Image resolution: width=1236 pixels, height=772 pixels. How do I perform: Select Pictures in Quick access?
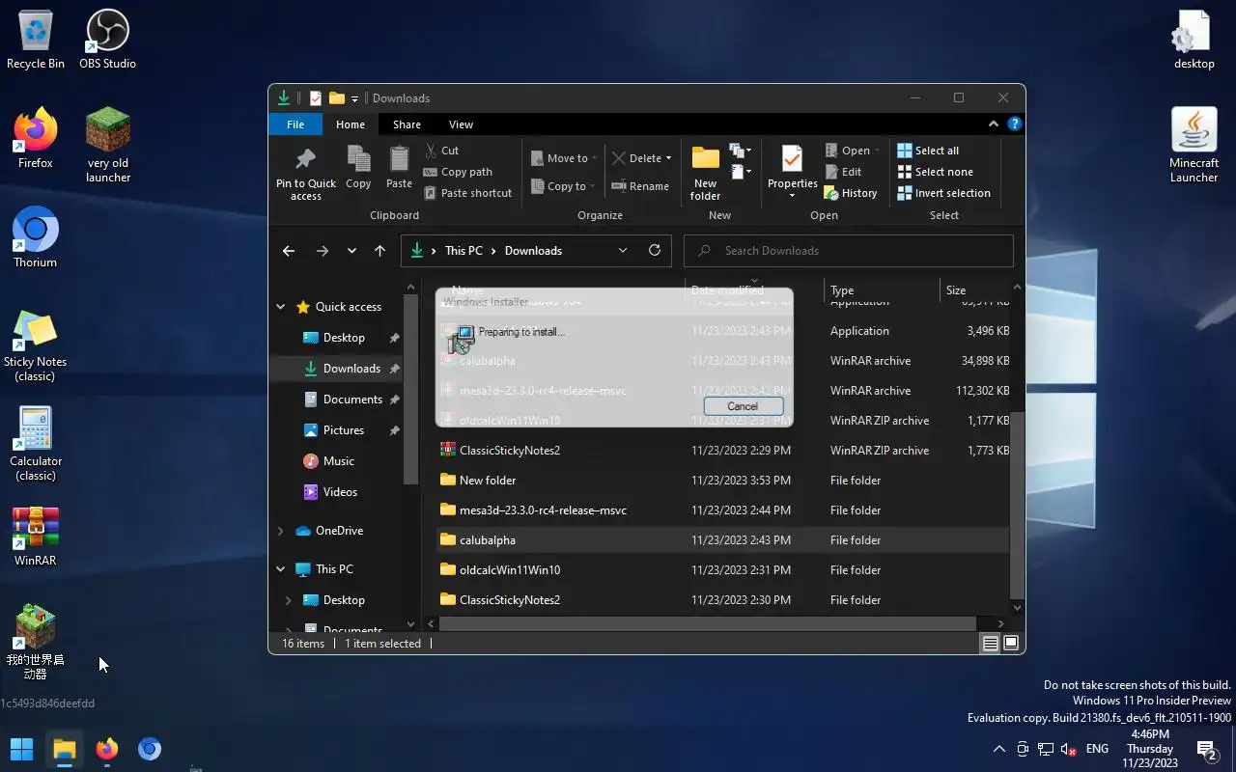point(343,430)
